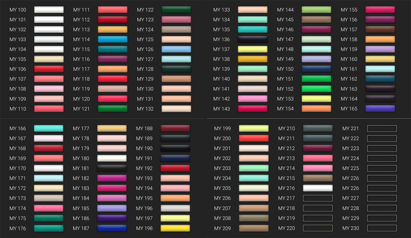
Task: Pick the royal blue MY 187 swatch
Action: 112,228
